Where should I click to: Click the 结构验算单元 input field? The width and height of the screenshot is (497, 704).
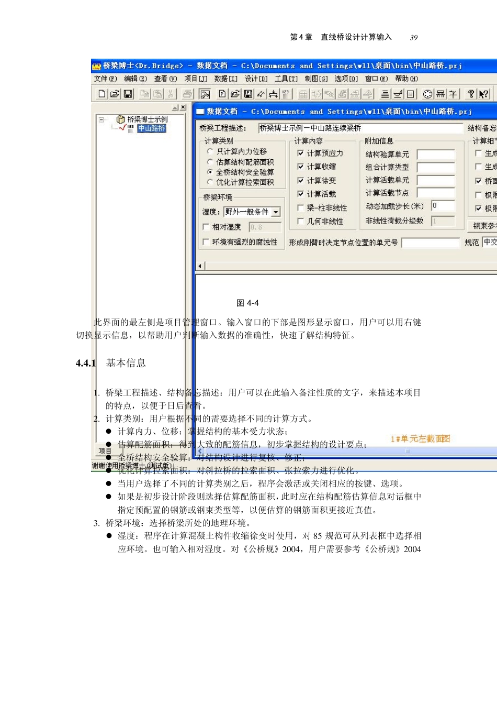point(436,154)
